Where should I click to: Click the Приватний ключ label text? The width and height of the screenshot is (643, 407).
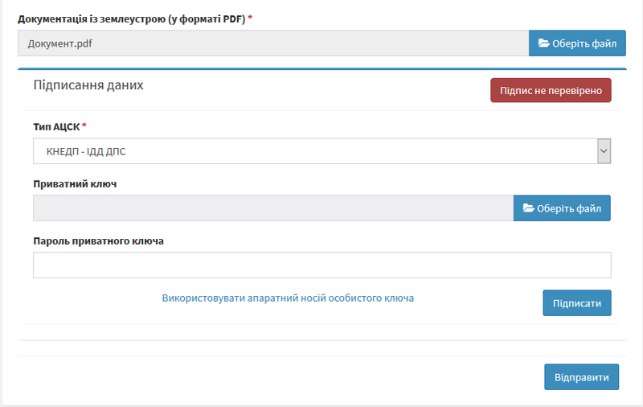[x=76, y=184]
